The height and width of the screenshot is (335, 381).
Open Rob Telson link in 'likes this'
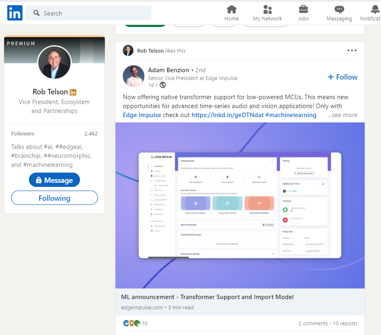coord(151,51)
